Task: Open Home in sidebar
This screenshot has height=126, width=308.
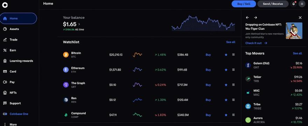Action: point(19,18)
